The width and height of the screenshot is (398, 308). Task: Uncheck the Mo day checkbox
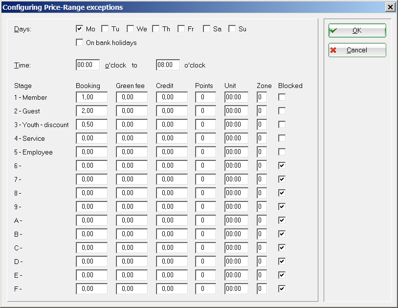(80, 29)
